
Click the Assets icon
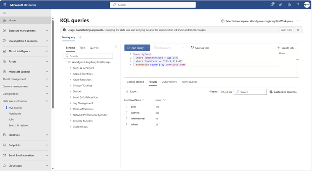coord(4,62)
